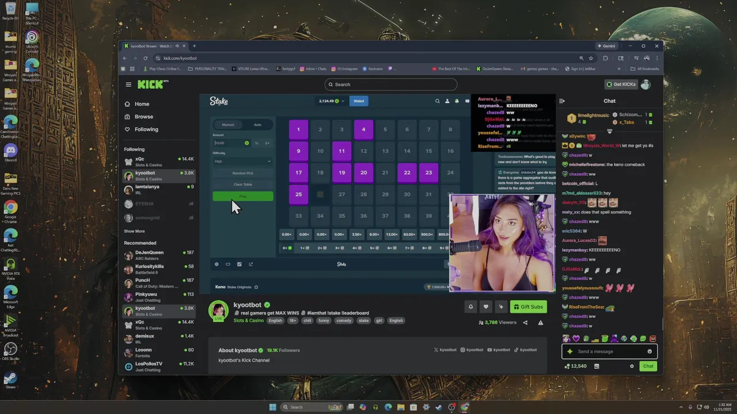
Task: Mute the kyootbot Stream browser tab
Action: tap(177, 46)
